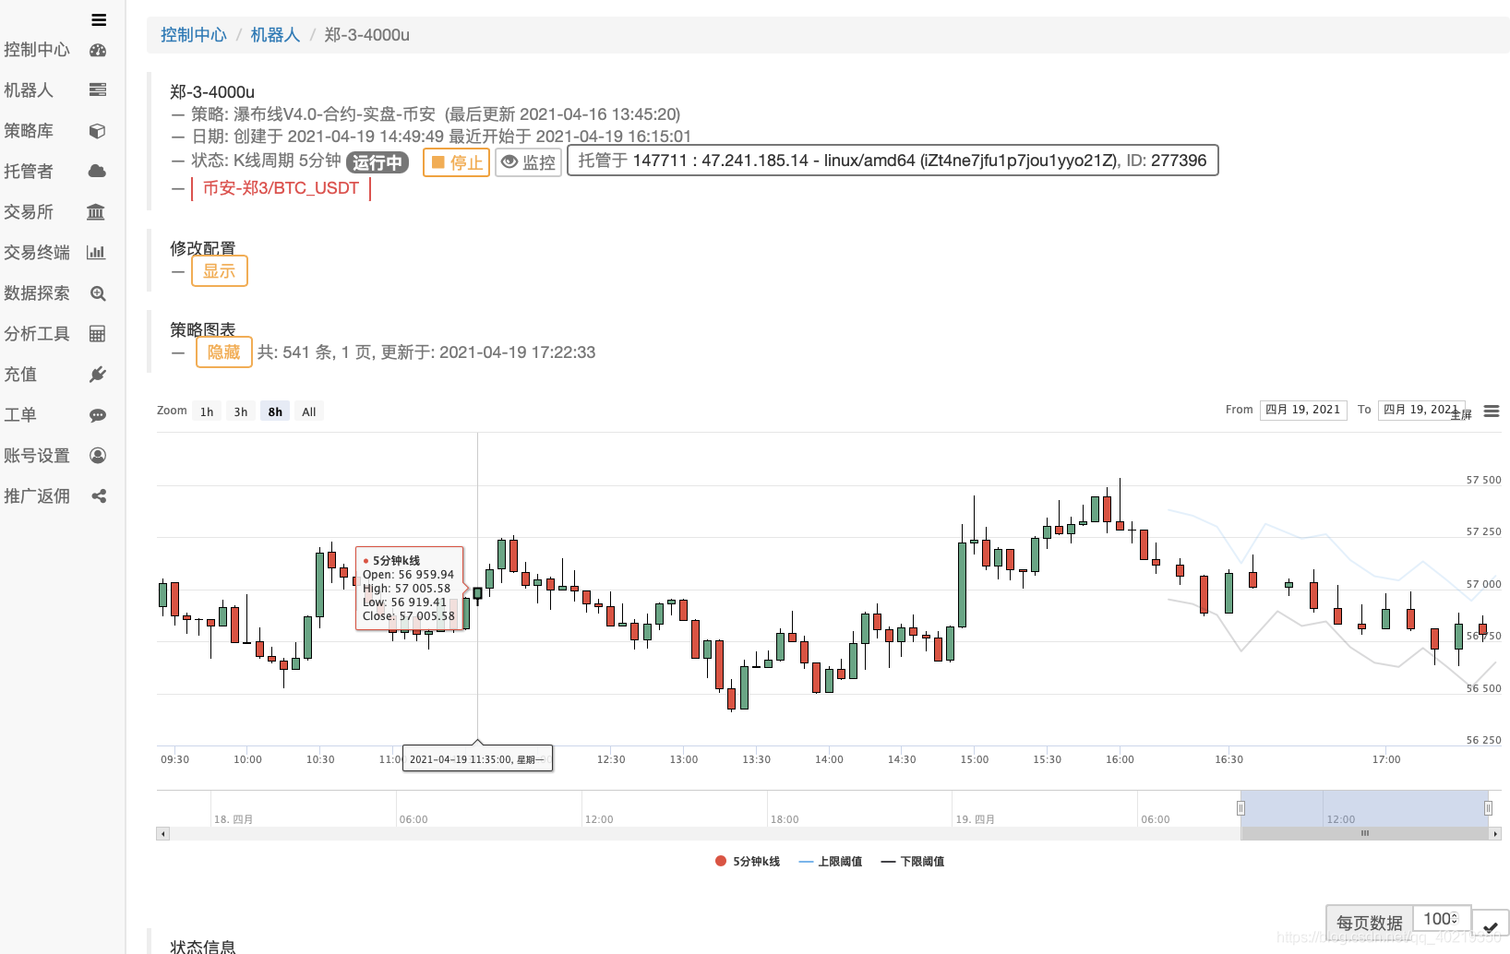Open 控制中心 dashboard icon in sidebar
This screenshot has width=1510, height=954.
98,50
